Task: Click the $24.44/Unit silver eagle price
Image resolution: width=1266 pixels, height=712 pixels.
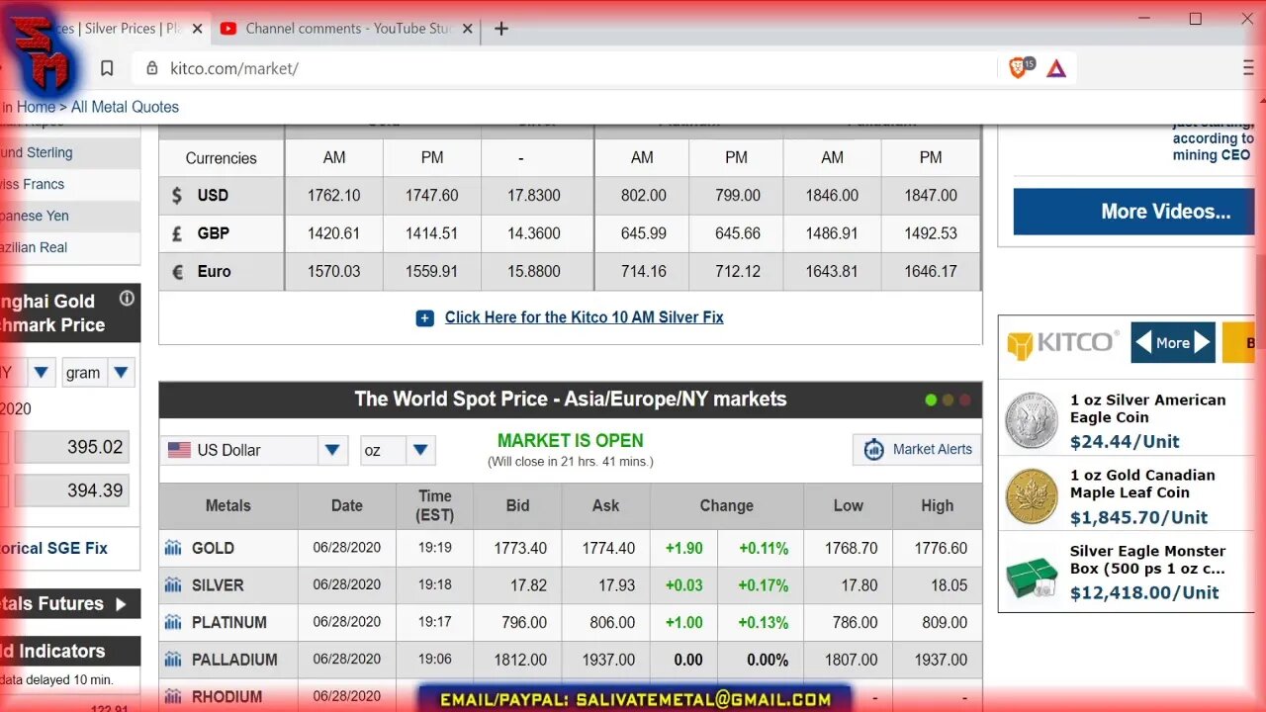Action: (x=1125, y=441)
